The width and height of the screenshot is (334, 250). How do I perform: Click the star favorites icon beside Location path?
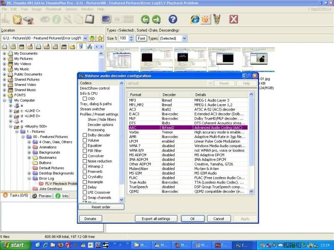[x=100, y=38]
